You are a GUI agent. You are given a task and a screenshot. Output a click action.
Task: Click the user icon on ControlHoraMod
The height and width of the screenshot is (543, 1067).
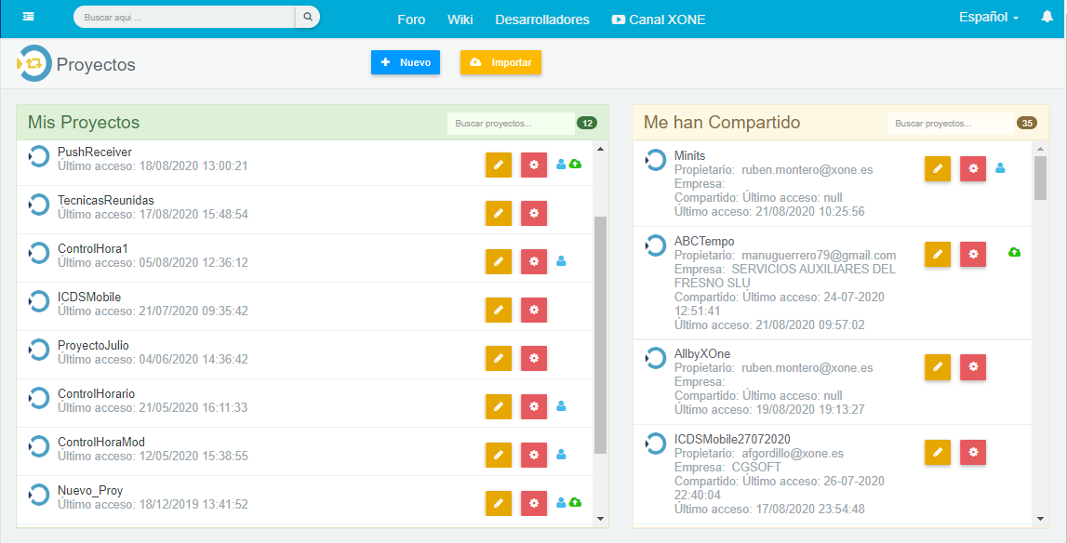pyautogui.click(x=561, y=454)
